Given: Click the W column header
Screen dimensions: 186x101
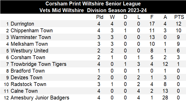Looking at the screenshot, I should [112, 17].
